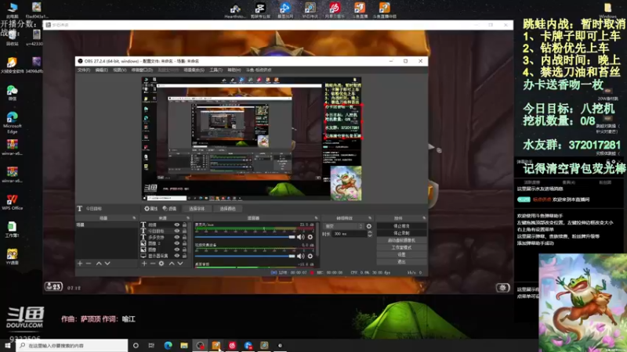The width and height of the screenshot is (627, 352).
Task: Remove selected source with minus icon
Action: tap(152, 264)
